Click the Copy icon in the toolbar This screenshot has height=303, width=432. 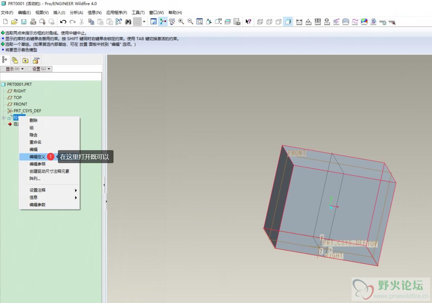[x=91, y=21]
